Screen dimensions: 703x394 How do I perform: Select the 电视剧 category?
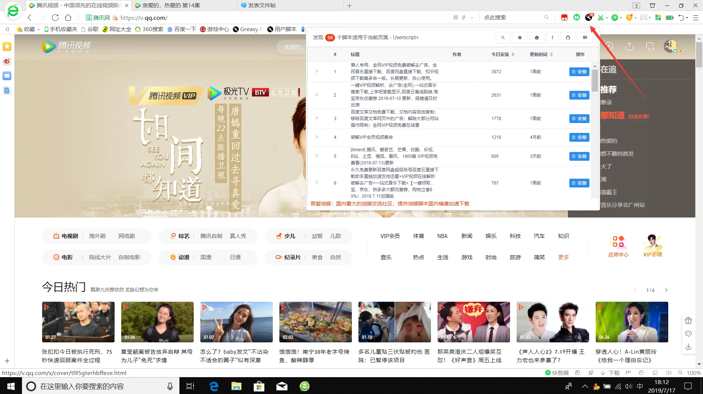(66, 236)
